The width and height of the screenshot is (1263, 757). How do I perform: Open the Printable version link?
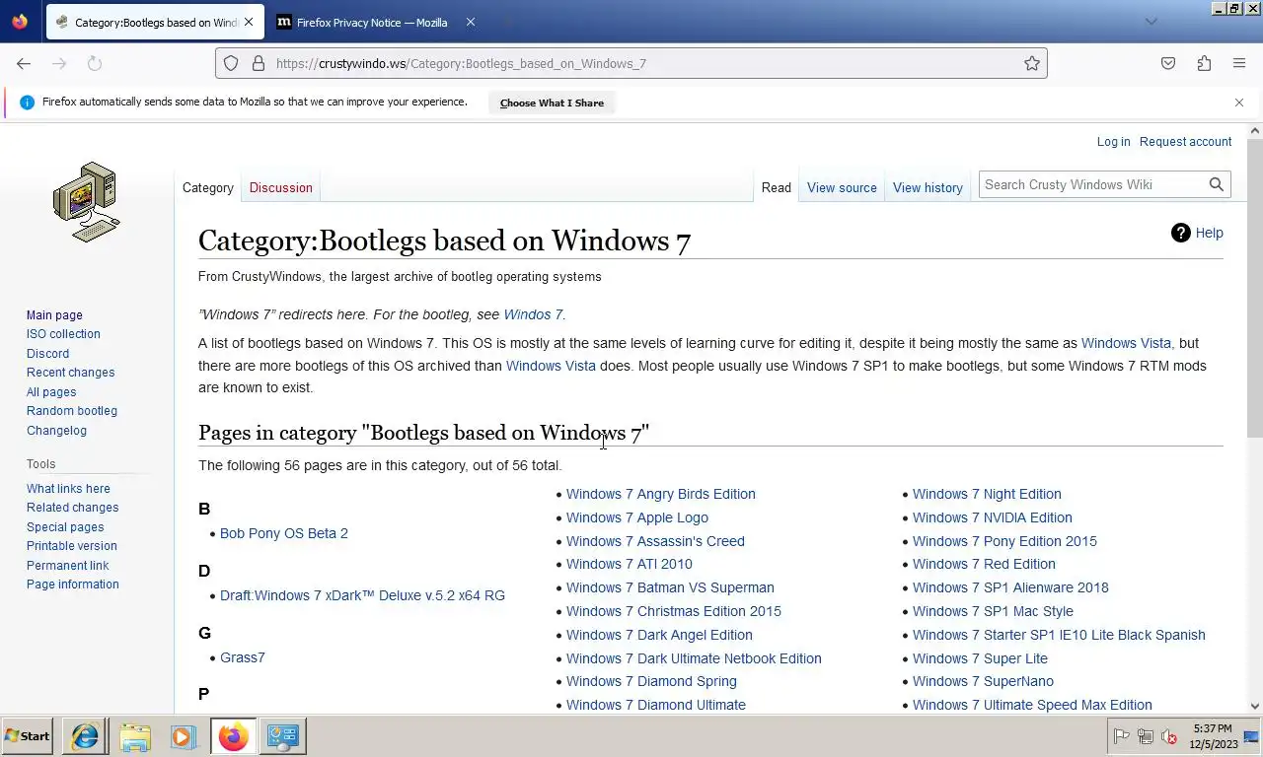72,546
